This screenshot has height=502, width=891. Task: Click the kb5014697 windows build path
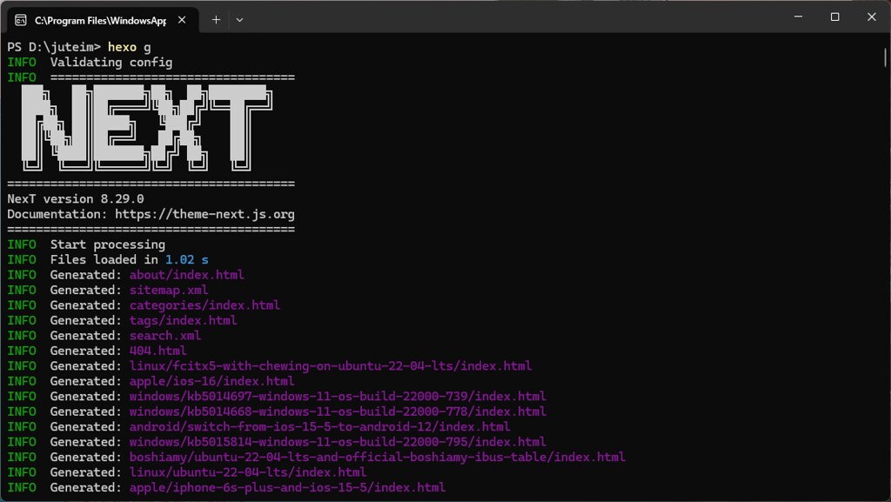[338, 397]
